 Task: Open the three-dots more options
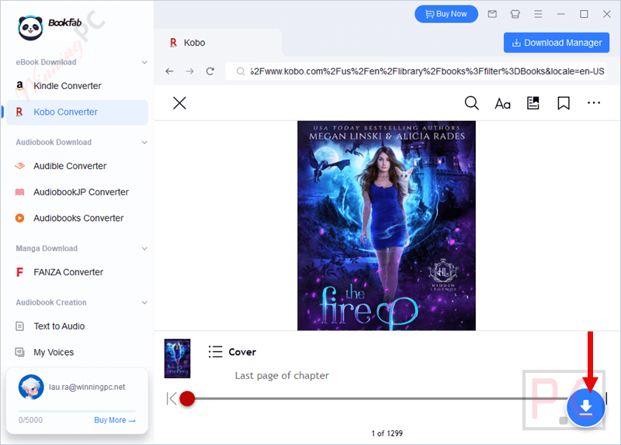coord(594,103)
